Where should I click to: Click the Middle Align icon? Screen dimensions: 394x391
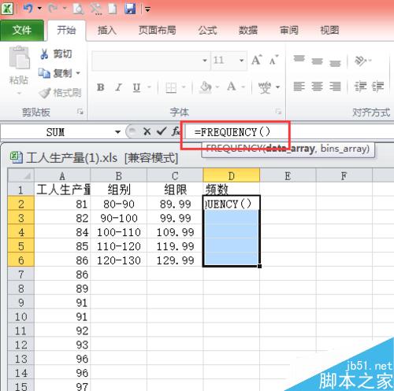pos(317,61)
